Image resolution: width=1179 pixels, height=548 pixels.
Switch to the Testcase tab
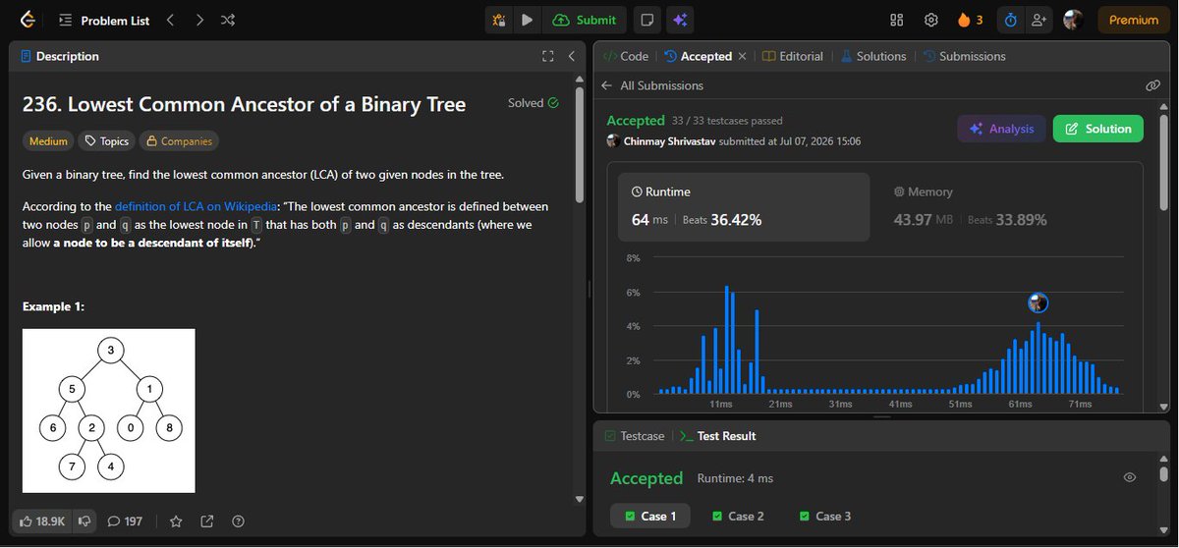[x=635, y=436]
